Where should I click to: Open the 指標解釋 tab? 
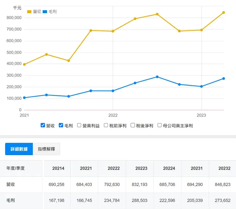tap(46, 149)
